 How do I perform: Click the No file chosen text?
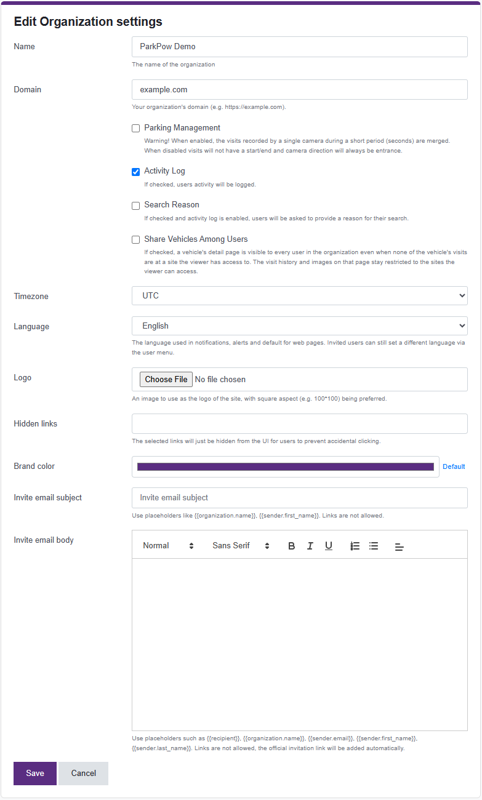[x=220, y=380]
